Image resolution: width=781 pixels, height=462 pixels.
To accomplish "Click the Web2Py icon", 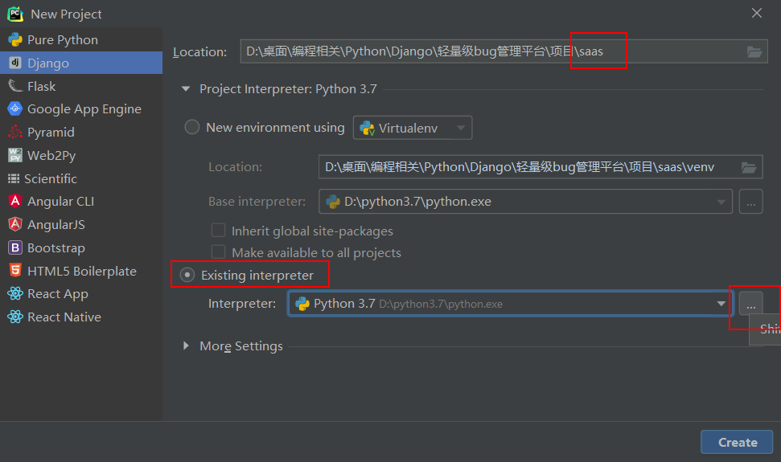I will coord(15,155).
